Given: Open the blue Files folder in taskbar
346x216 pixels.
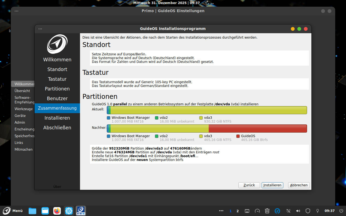Looking at the screenshot, I should [32, 211].
